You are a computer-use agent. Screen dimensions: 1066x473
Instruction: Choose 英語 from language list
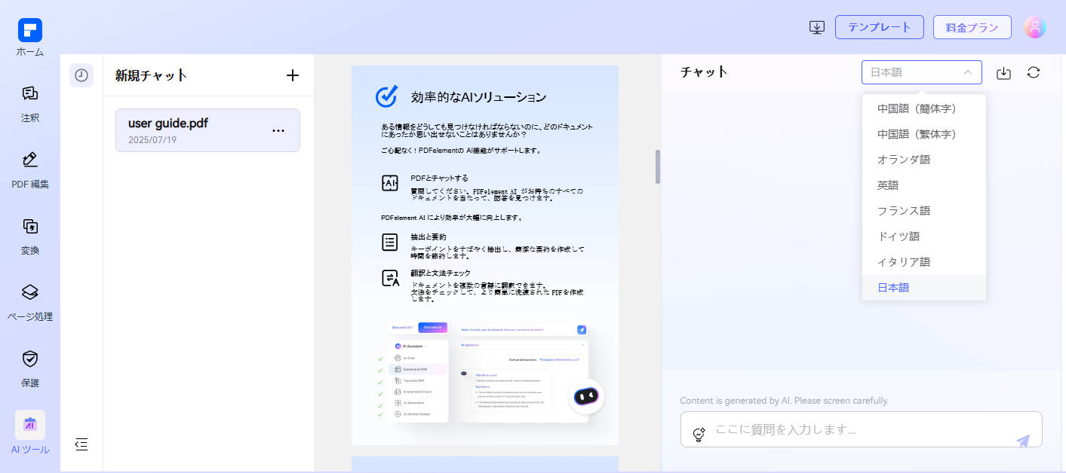tap(924, 185)
